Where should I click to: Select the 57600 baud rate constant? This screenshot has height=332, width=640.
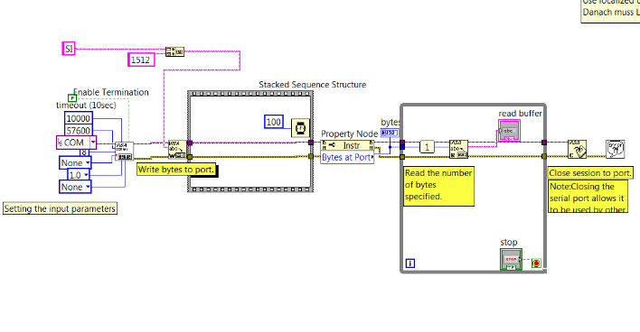click(78, 130)
